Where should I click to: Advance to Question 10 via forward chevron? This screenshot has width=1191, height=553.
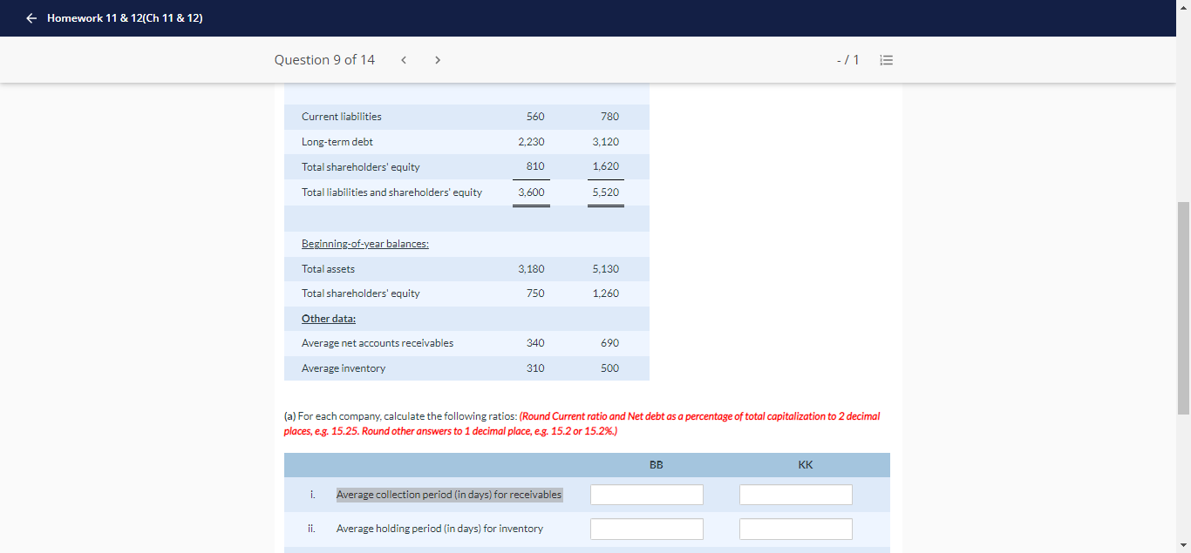(x=437, y=59)
